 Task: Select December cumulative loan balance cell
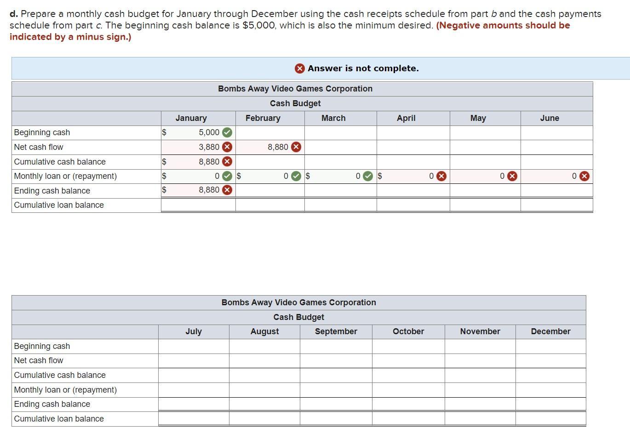click(551, 419)
